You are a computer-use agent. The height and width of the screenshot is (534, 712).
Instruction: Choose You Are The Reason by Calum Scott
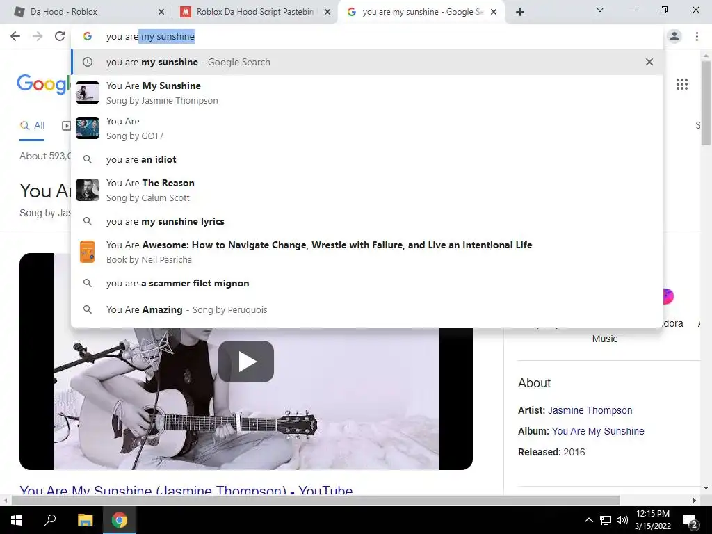(x=367, y=190)
